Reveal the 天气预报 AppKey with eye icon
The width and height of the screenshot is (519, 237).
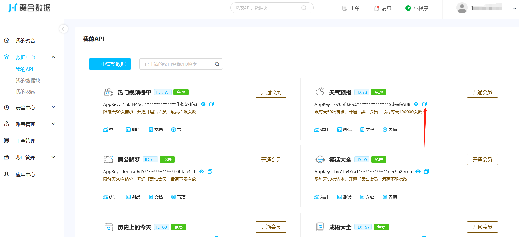click(x=416, y=104)
